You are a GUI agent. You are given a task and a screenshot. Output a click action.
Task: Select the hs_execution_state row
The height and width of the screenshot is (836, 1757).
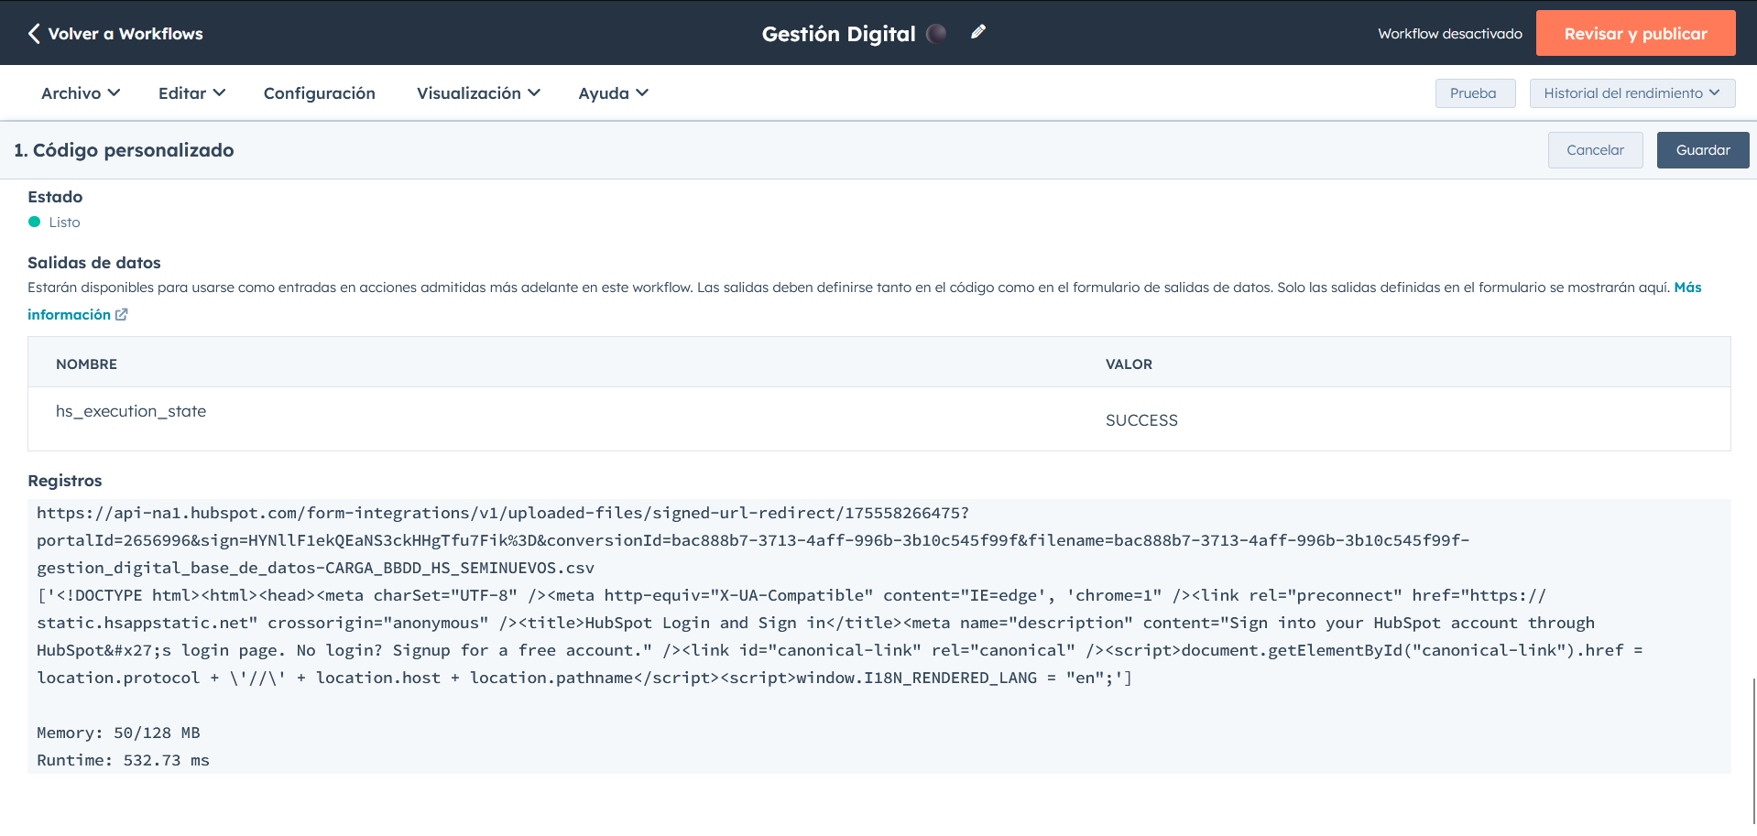(132, 410)
